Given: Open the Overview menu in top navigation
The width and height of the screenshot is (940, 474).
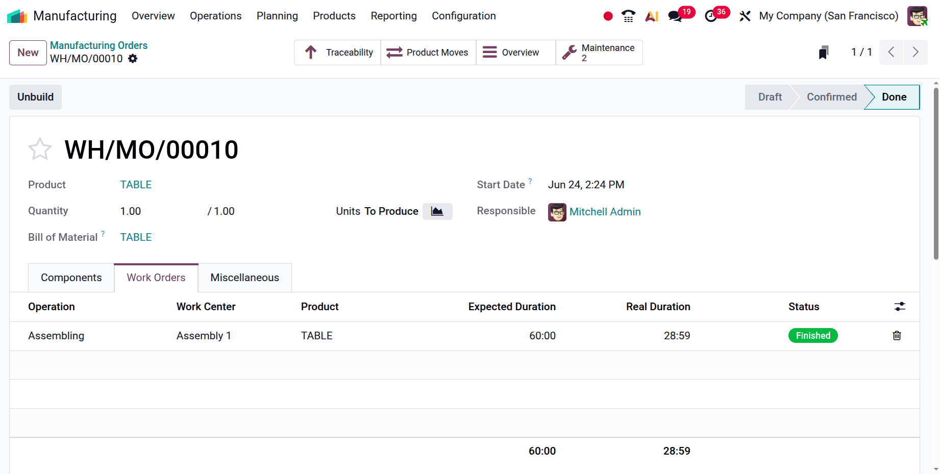Looking at the screenshot, I should click(x=153, y=16).
